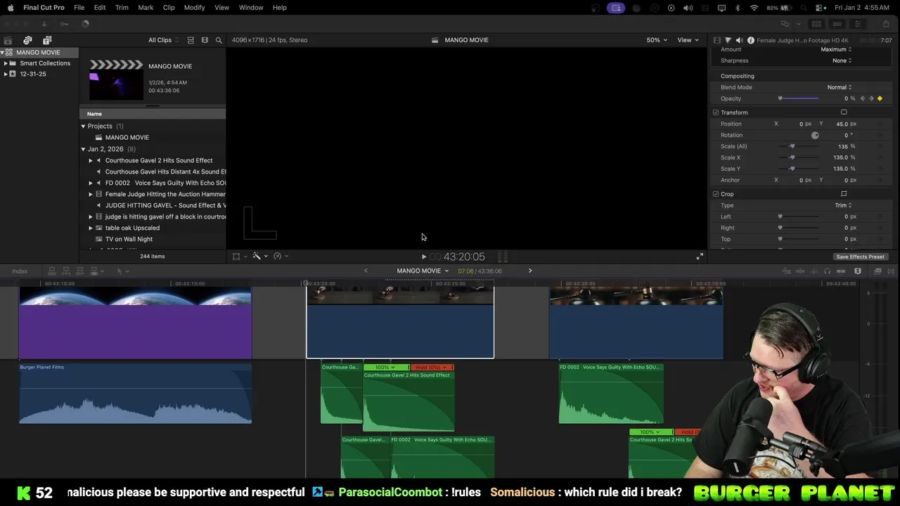The width and height of the screenshot is (900, 506).
Task: Open clip appearance and filtering options
Action: click(x=205, y=40)
